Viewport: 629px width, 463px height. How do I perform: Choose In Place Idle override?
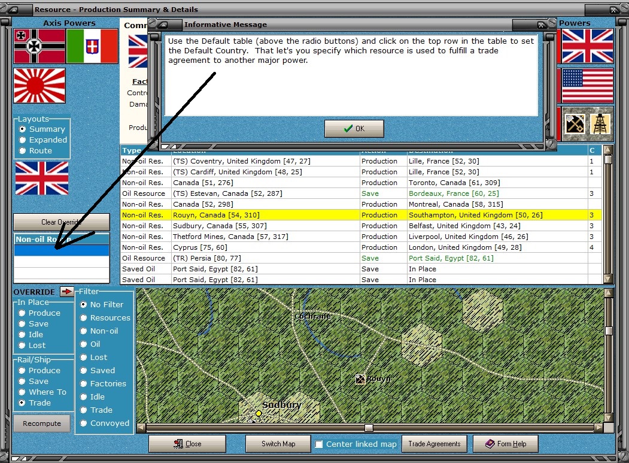[22, 334]
